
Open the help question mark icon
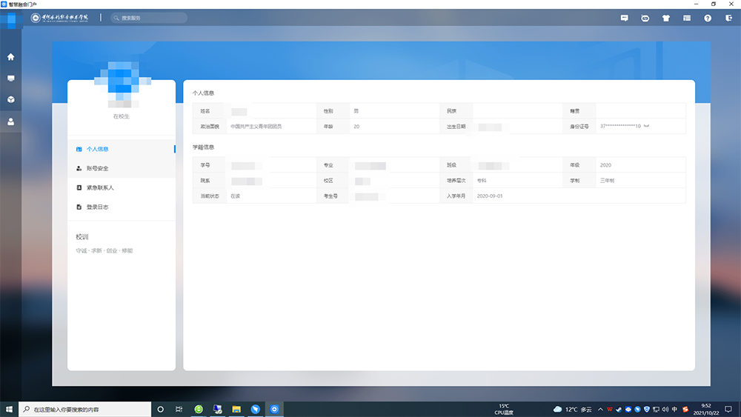click(708, 18)
